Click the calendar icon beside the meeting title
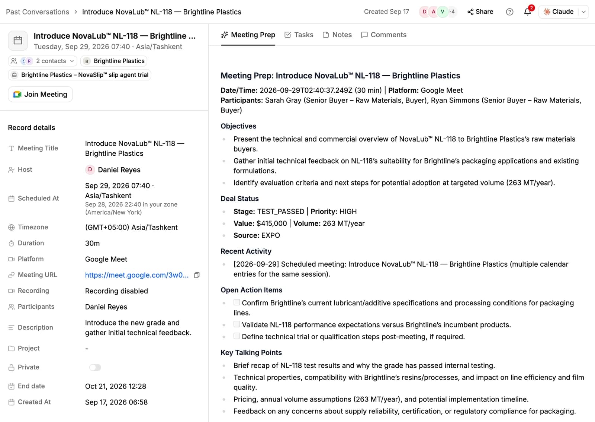595x422 pixels. pyautogui.click(x=18, y=41)
